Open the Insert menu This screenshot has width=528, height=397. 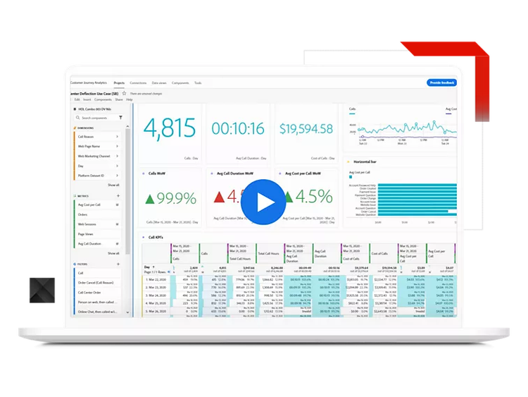87,99
